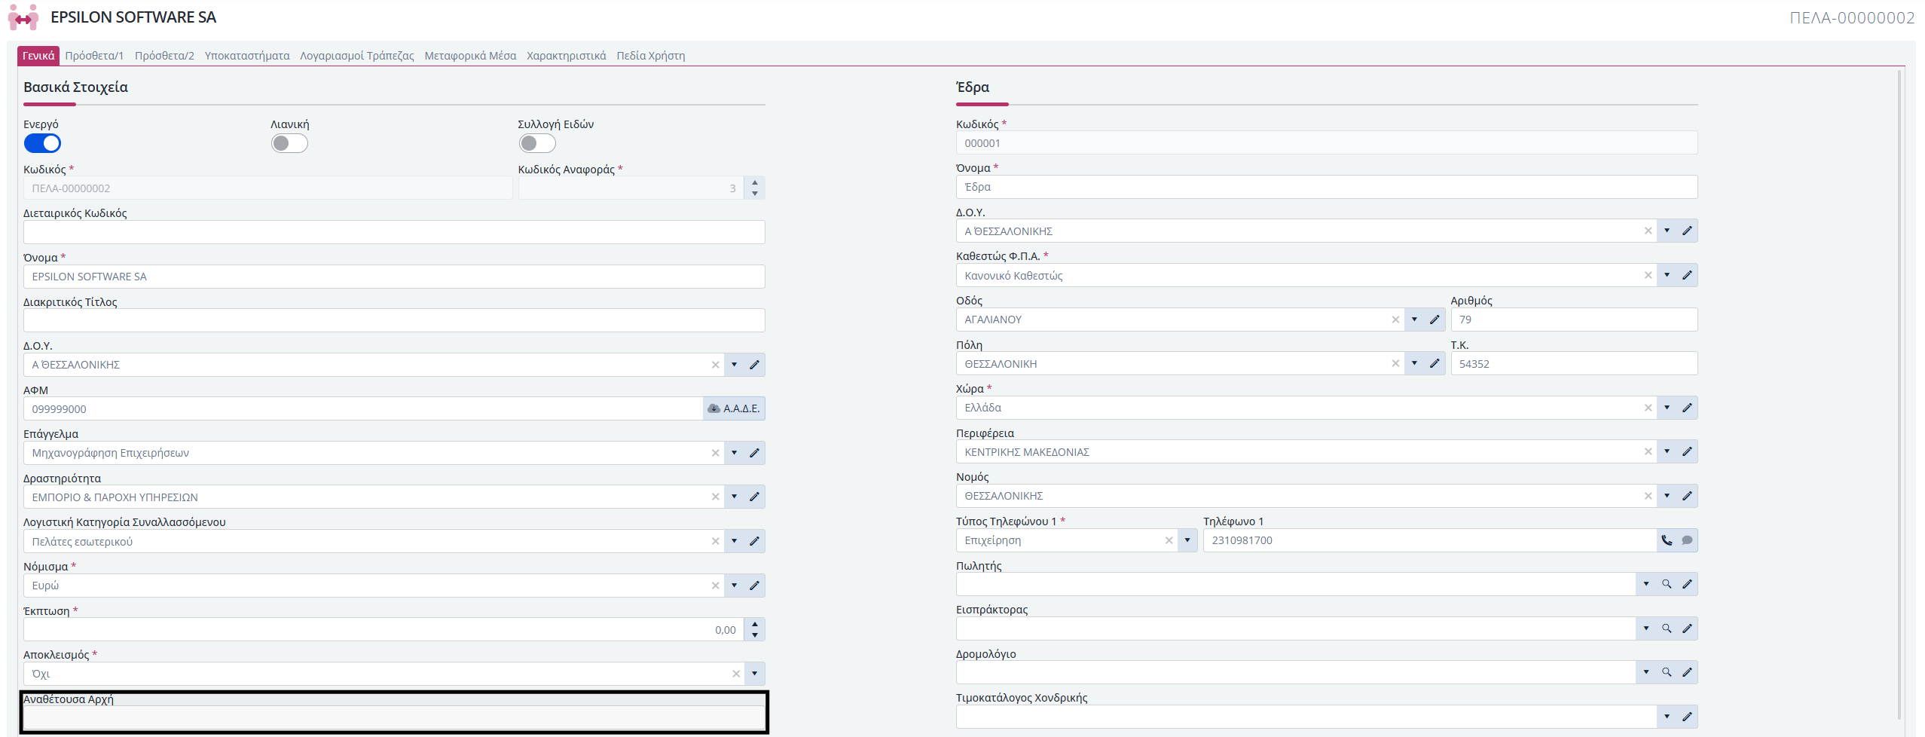Focus the Όνομα field EPSILON SOFTWARE SA
The image size is (1925, 737).
pyautogui.click(x=394, y=277)
